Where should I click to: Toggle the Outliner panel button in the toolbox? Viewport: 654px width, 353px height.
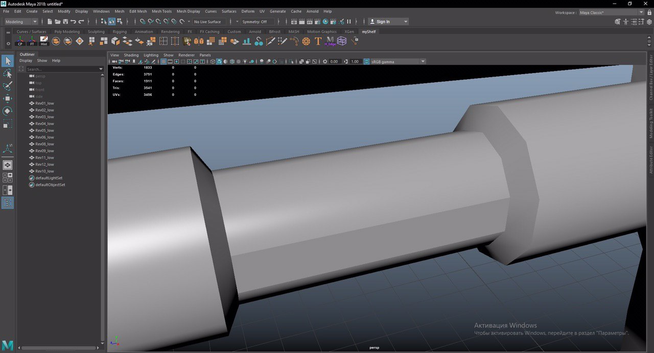click(8, 203)
